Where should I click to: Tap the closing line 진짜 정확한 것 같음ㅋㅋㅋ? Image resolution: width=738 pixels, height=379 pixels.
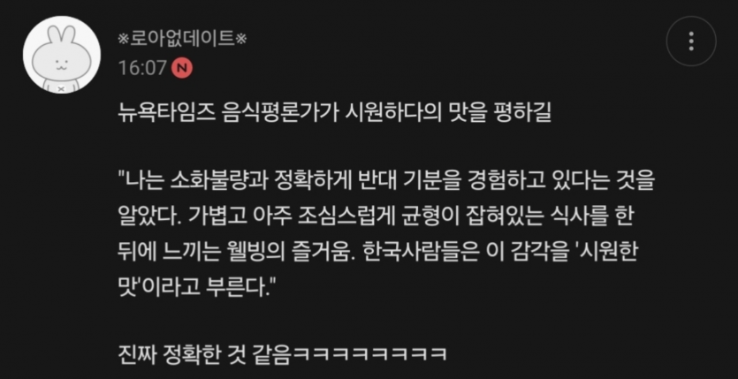tap(282, 352)
